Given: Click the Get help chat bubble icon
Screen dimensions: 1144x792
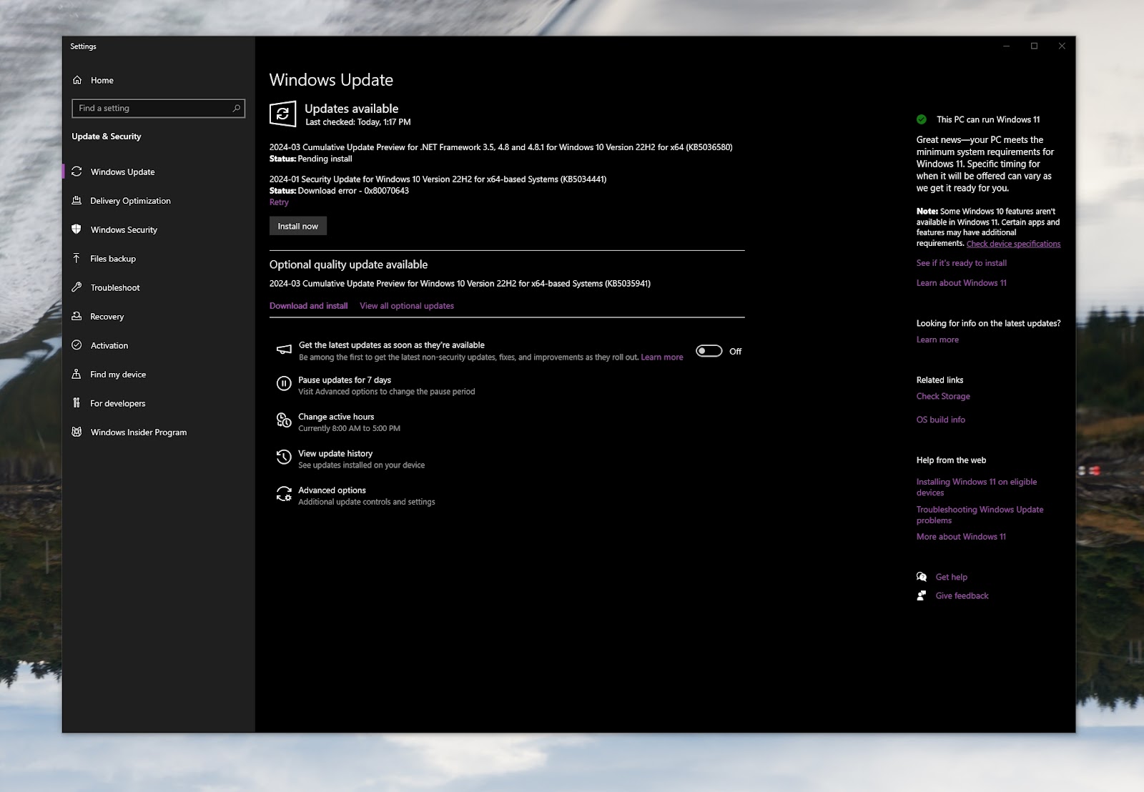Looking at the screenshot, I should click(x=922, y=577).
